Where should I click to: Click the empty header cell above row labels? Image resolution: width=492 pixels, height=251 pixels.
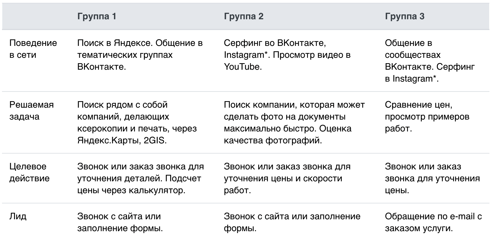pos(36,16)
